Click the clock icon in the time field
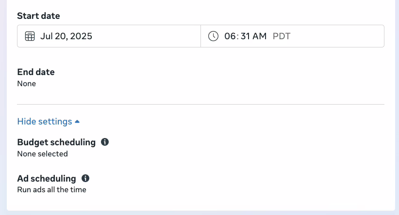Screen dimensions: 399x215 tap(213, 36)
